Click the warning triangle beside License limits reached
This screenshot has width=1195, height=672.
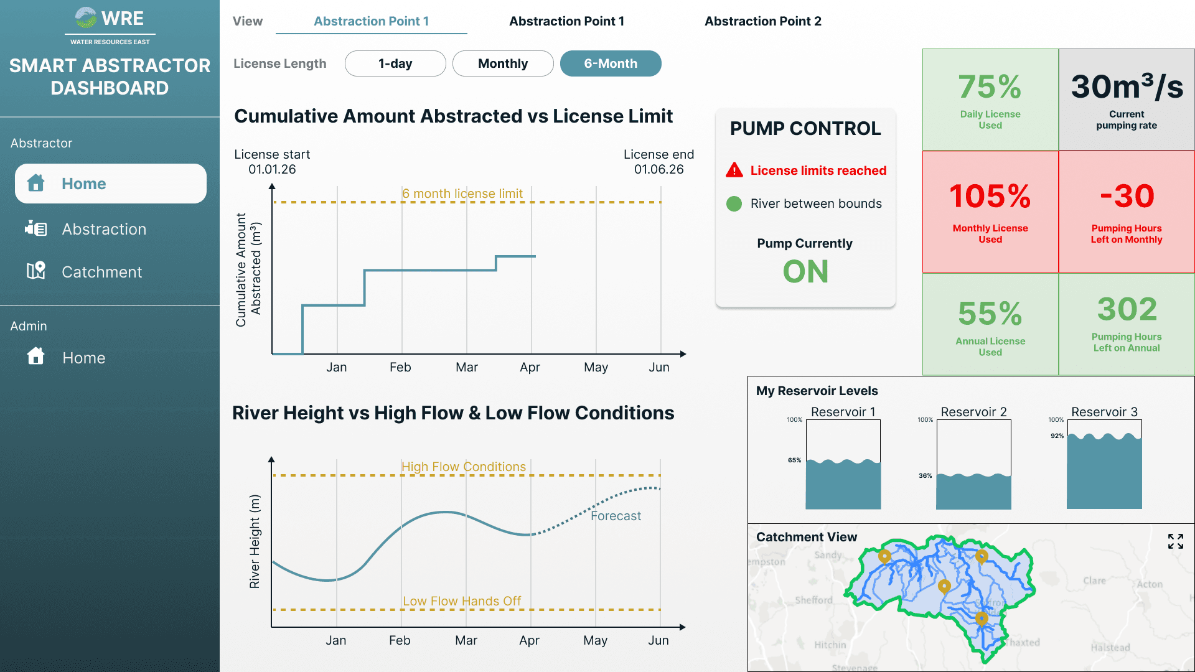[x=734, y=170]
